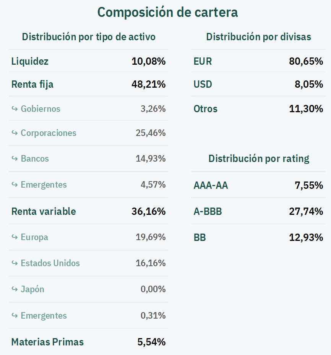The image size is (331, 355).
Task: Click the arrow icon beside Gobiernos
Action: pyautogui.click(x=15, y=109)
